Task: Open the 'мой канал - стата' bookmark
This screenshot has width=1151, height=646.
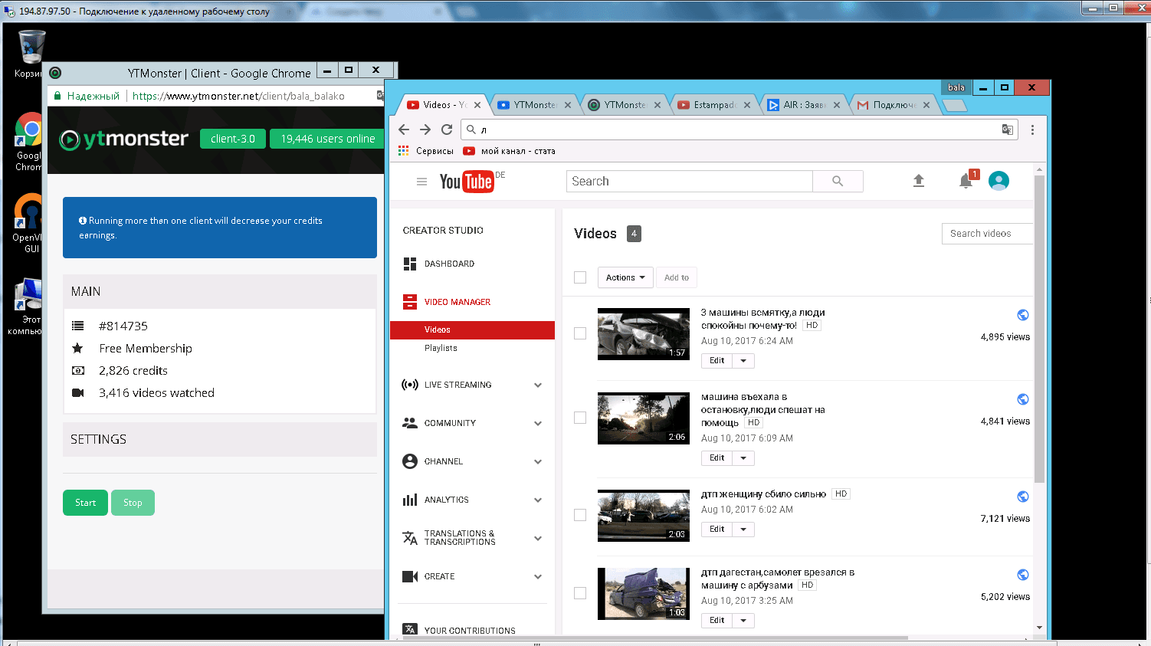Action: click(x=510, y=151)
